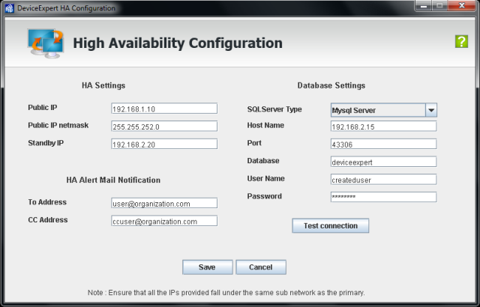
Task: Click the CC Address label
Action: [x=48, y=220]
